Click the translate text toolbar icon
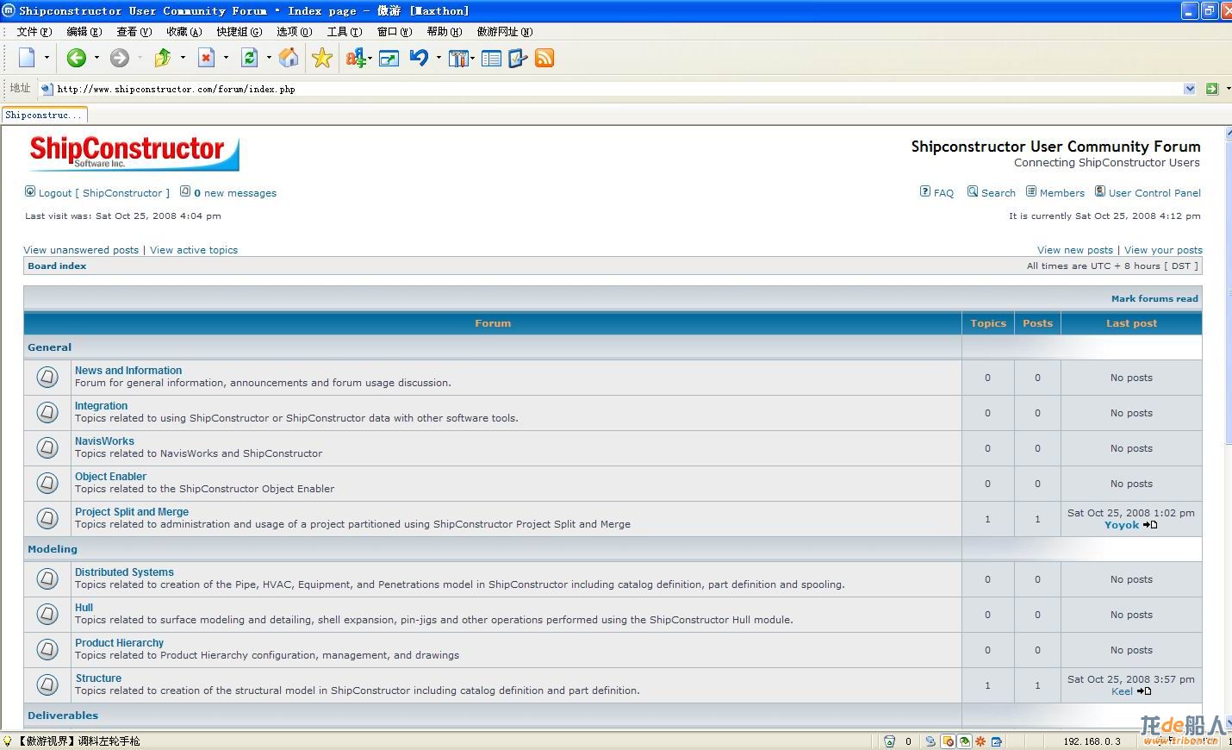This screenshot has height=750, width=1232. click(x=356, y=58)
